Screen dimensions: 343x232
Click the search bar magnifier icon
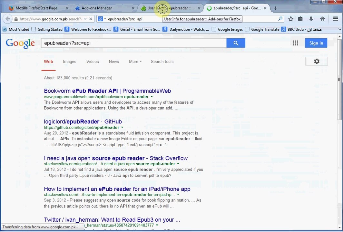[280, 19]
